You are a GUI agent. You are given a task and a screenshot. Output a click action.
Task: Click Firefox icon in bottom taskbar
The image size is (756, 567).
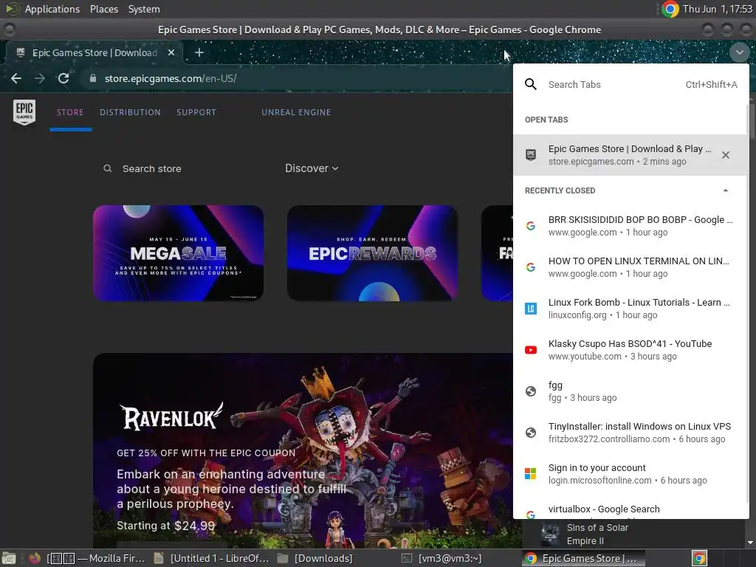(34, 558)
